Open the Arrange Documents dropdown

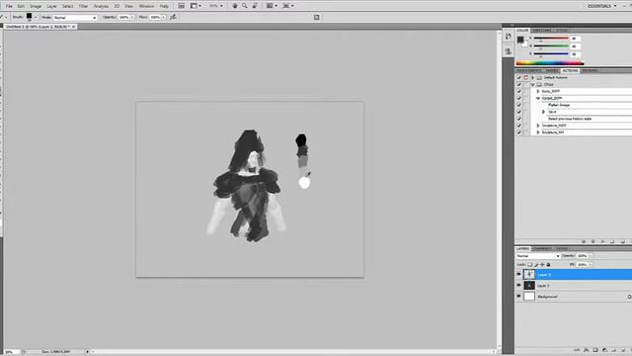[x=272, y=6]
